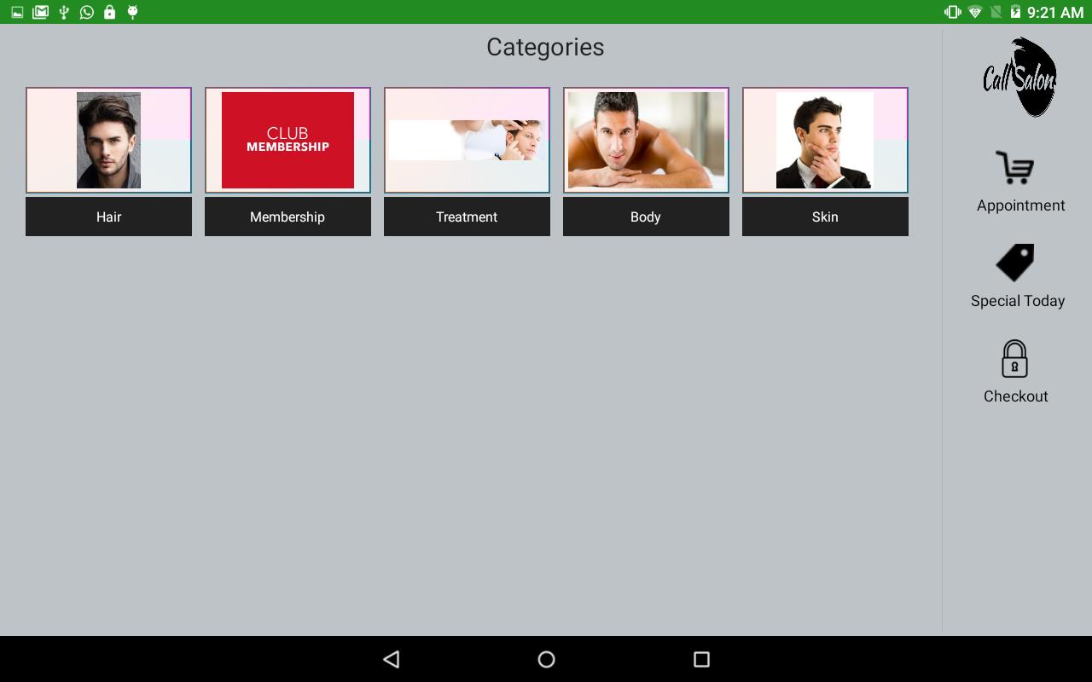The height and width of the screenshot is (682, 1092).
Task: Select the Membership category
Action: click(x=288, y=217)
